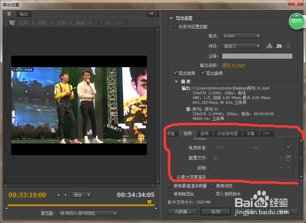Delete the selected preset
Image resolution: width=306 pixels, height=223 pixels.
288,46
